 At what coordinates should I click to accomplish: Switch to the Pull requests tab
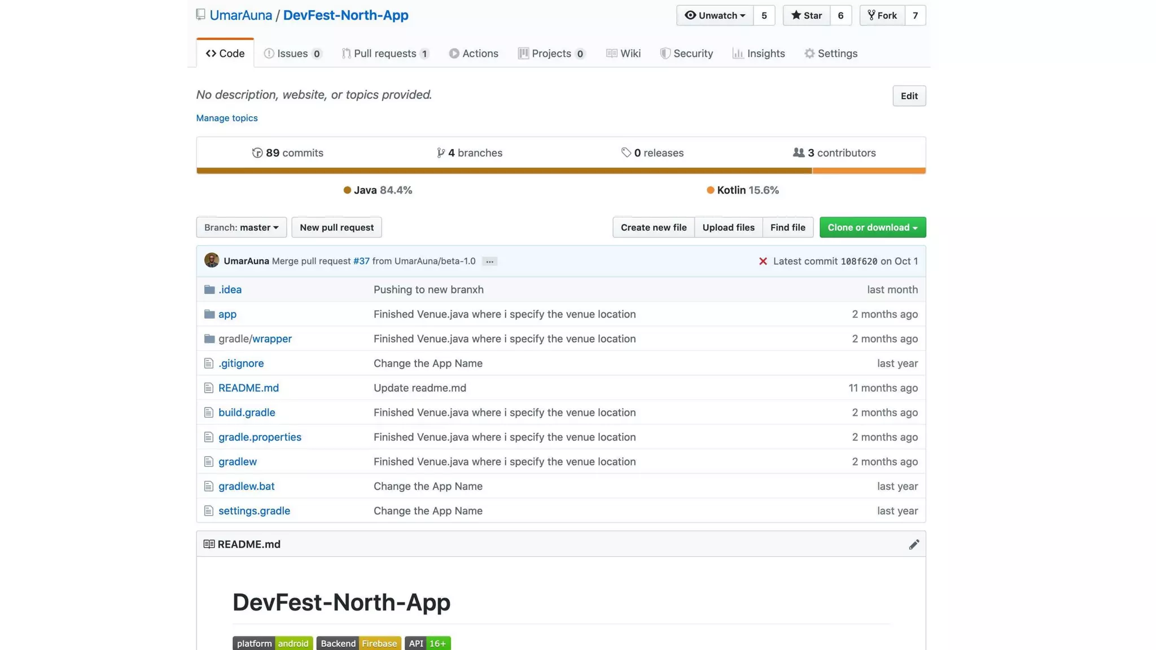click(385, 54)
